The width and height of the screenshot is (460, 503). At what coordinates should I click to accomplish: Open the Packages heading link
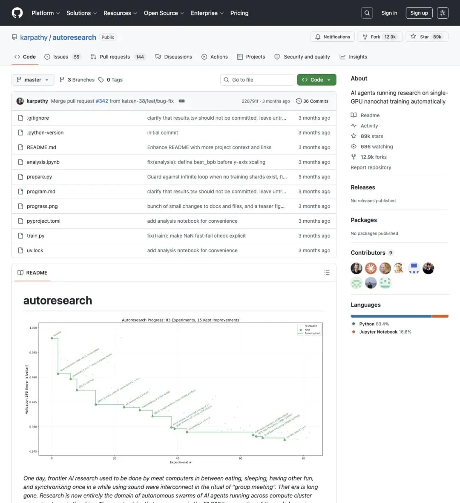click(364, 220)
